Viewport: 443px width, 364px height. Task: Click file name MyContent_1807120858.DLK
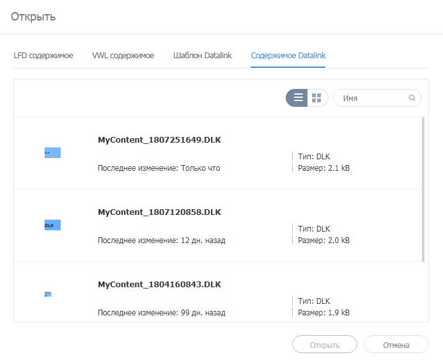[159, 212]
